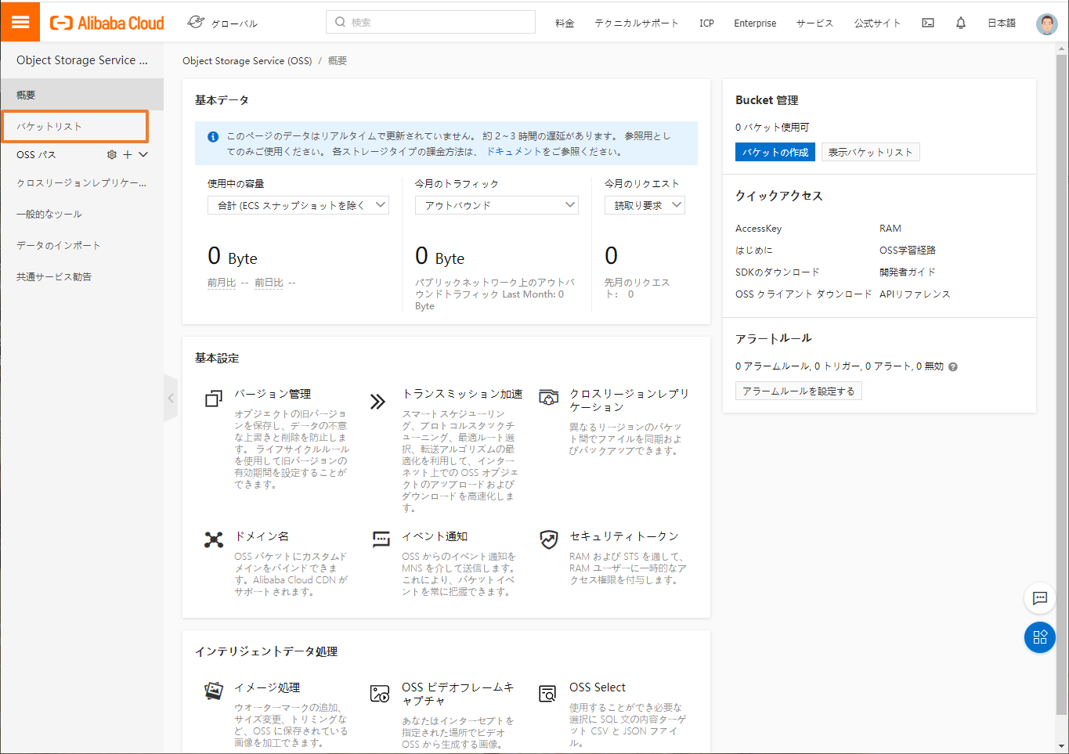Click the scrollbar down arrow
Image resolution: width=1069 pixels, height=754 pixels.
click(1062, 747)
